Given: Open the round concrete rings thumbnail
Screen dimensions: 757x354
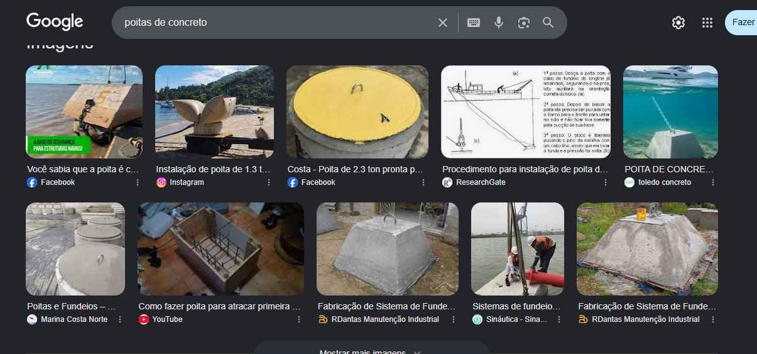Looking at the screenshot, I should tap(75, 249).
